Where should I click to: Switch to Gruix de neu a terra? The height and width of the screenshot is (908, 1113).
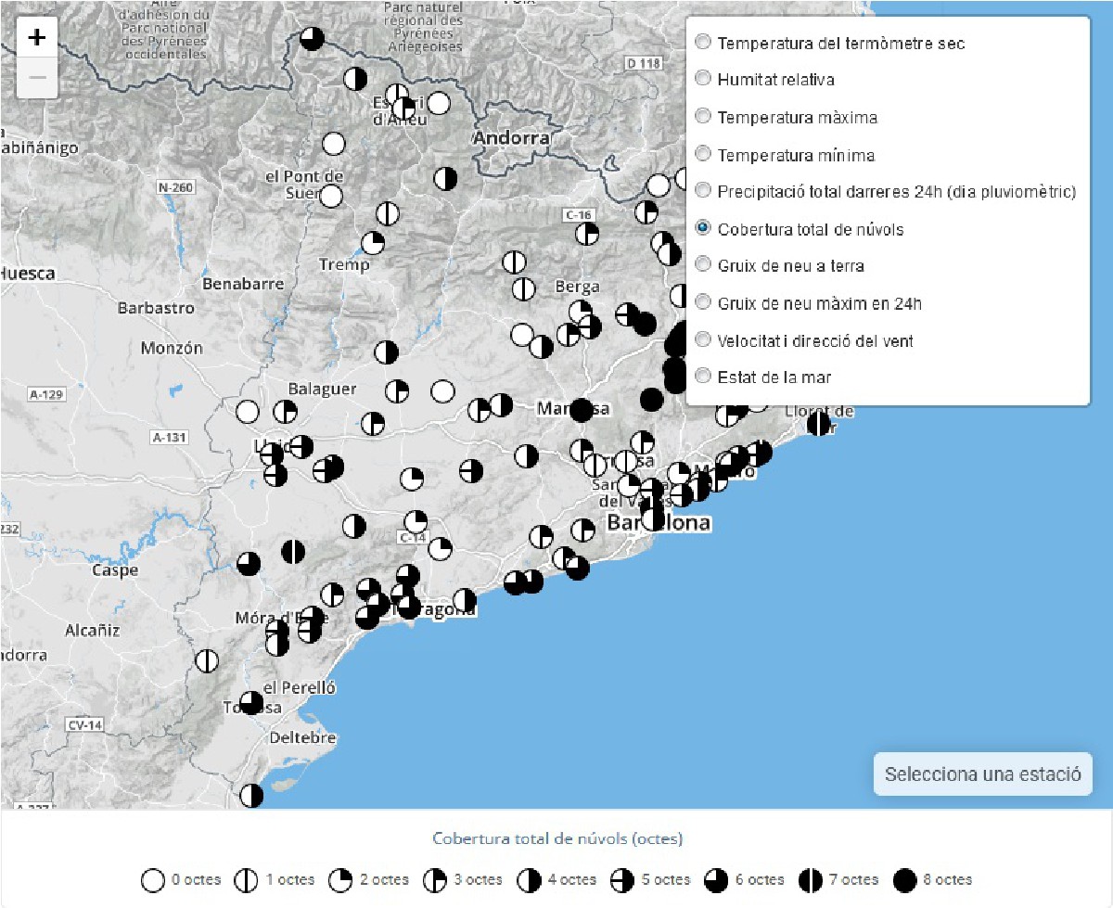(x=703, y=265)
